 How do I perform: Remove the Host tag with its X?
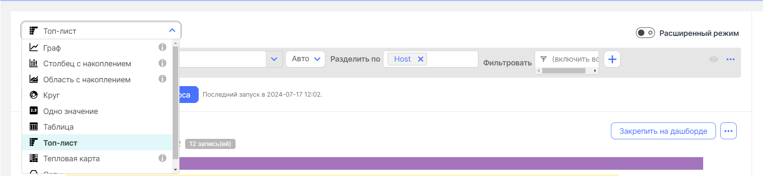click(x=421, y=59)
